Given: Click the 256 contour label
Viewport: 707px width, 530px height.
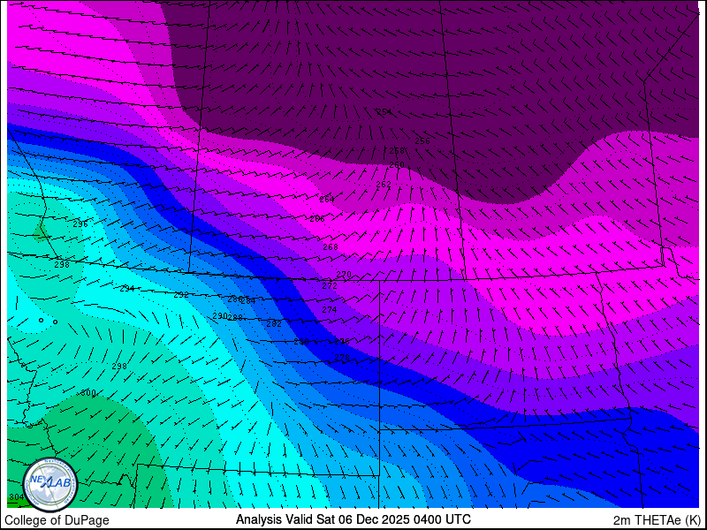Looking at the screenshot, I should coord(422,140).
